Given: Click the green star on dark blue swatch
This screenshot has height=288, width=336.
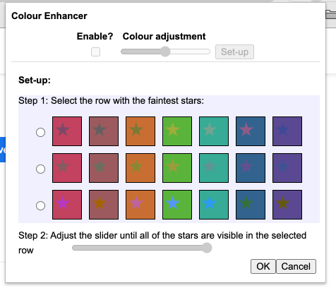Looking at the screenshot, I should coord(246,203).
